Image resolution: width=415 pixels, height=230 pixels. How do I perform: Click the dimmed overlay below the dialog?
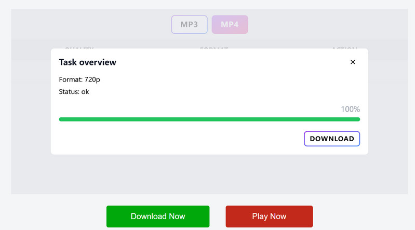coord(208,174)
